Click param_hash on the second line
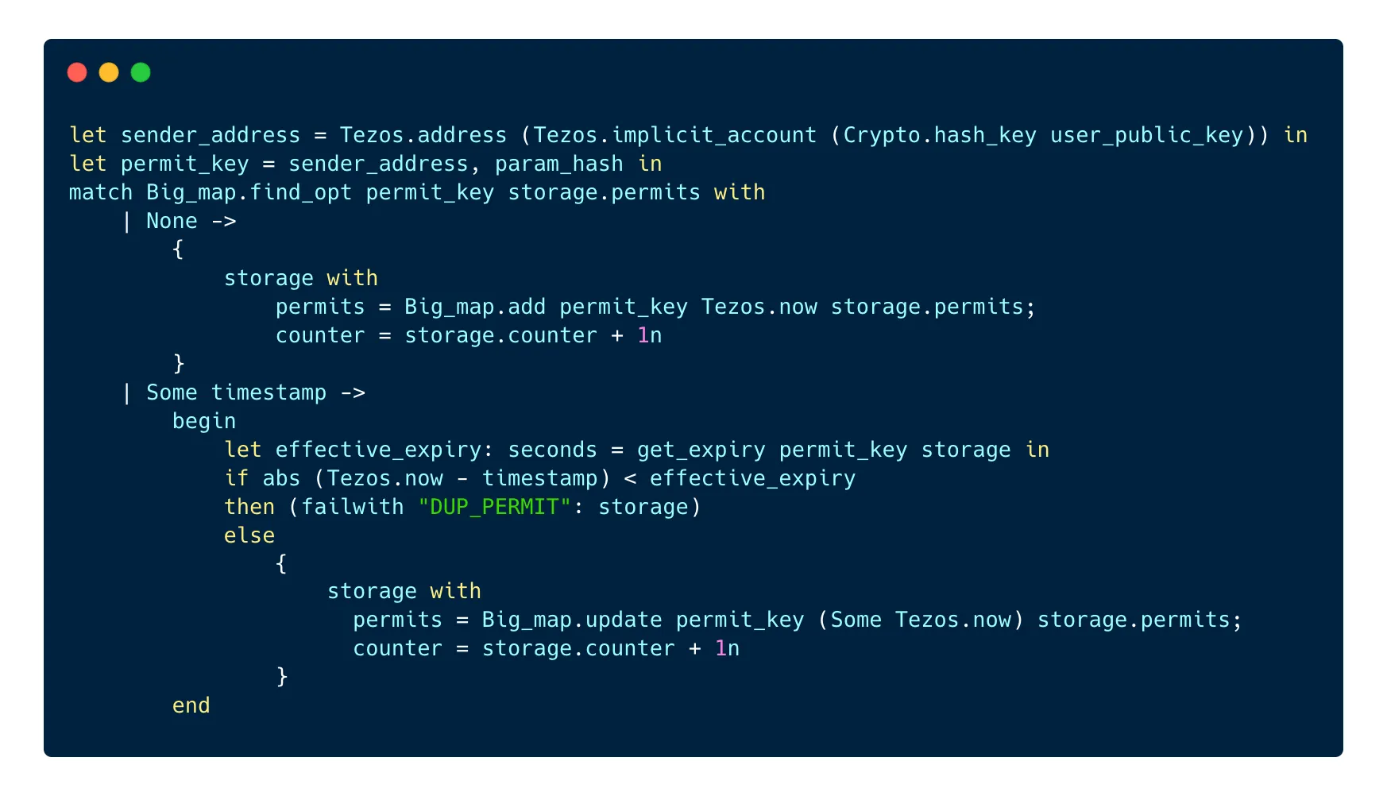 558,164
